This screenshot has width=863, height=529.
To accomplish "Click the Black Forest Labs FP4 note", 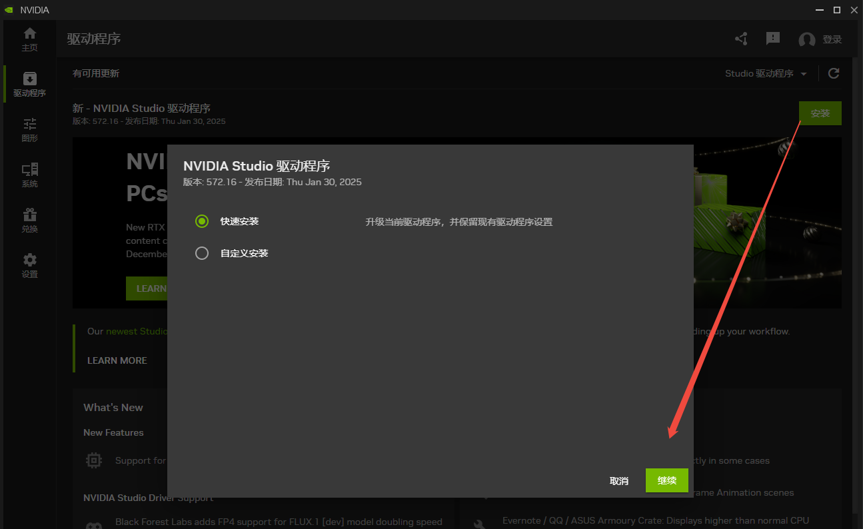I will tap(279, 522).
